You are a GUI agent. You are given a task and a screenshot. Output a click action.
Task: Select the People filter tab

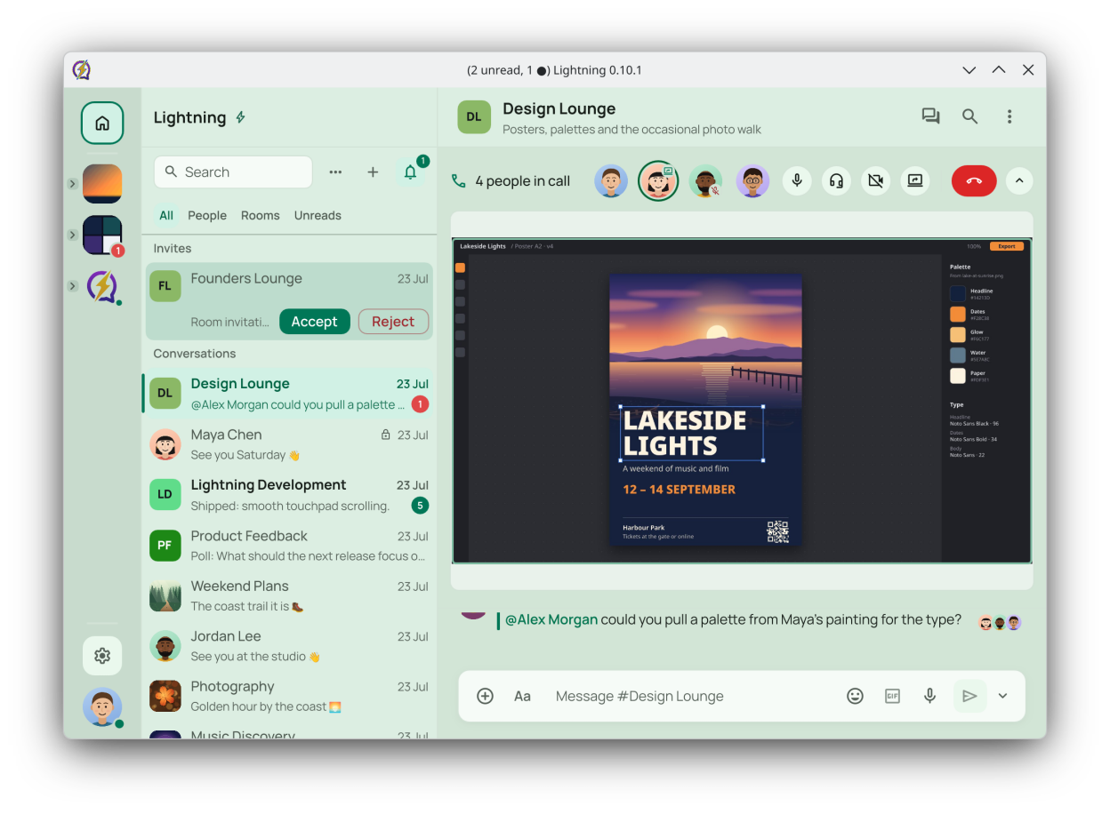(207, 215)
